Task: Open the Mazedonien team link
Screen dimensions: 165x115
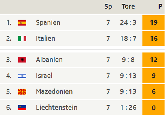Action: click(x=54, y=91)
